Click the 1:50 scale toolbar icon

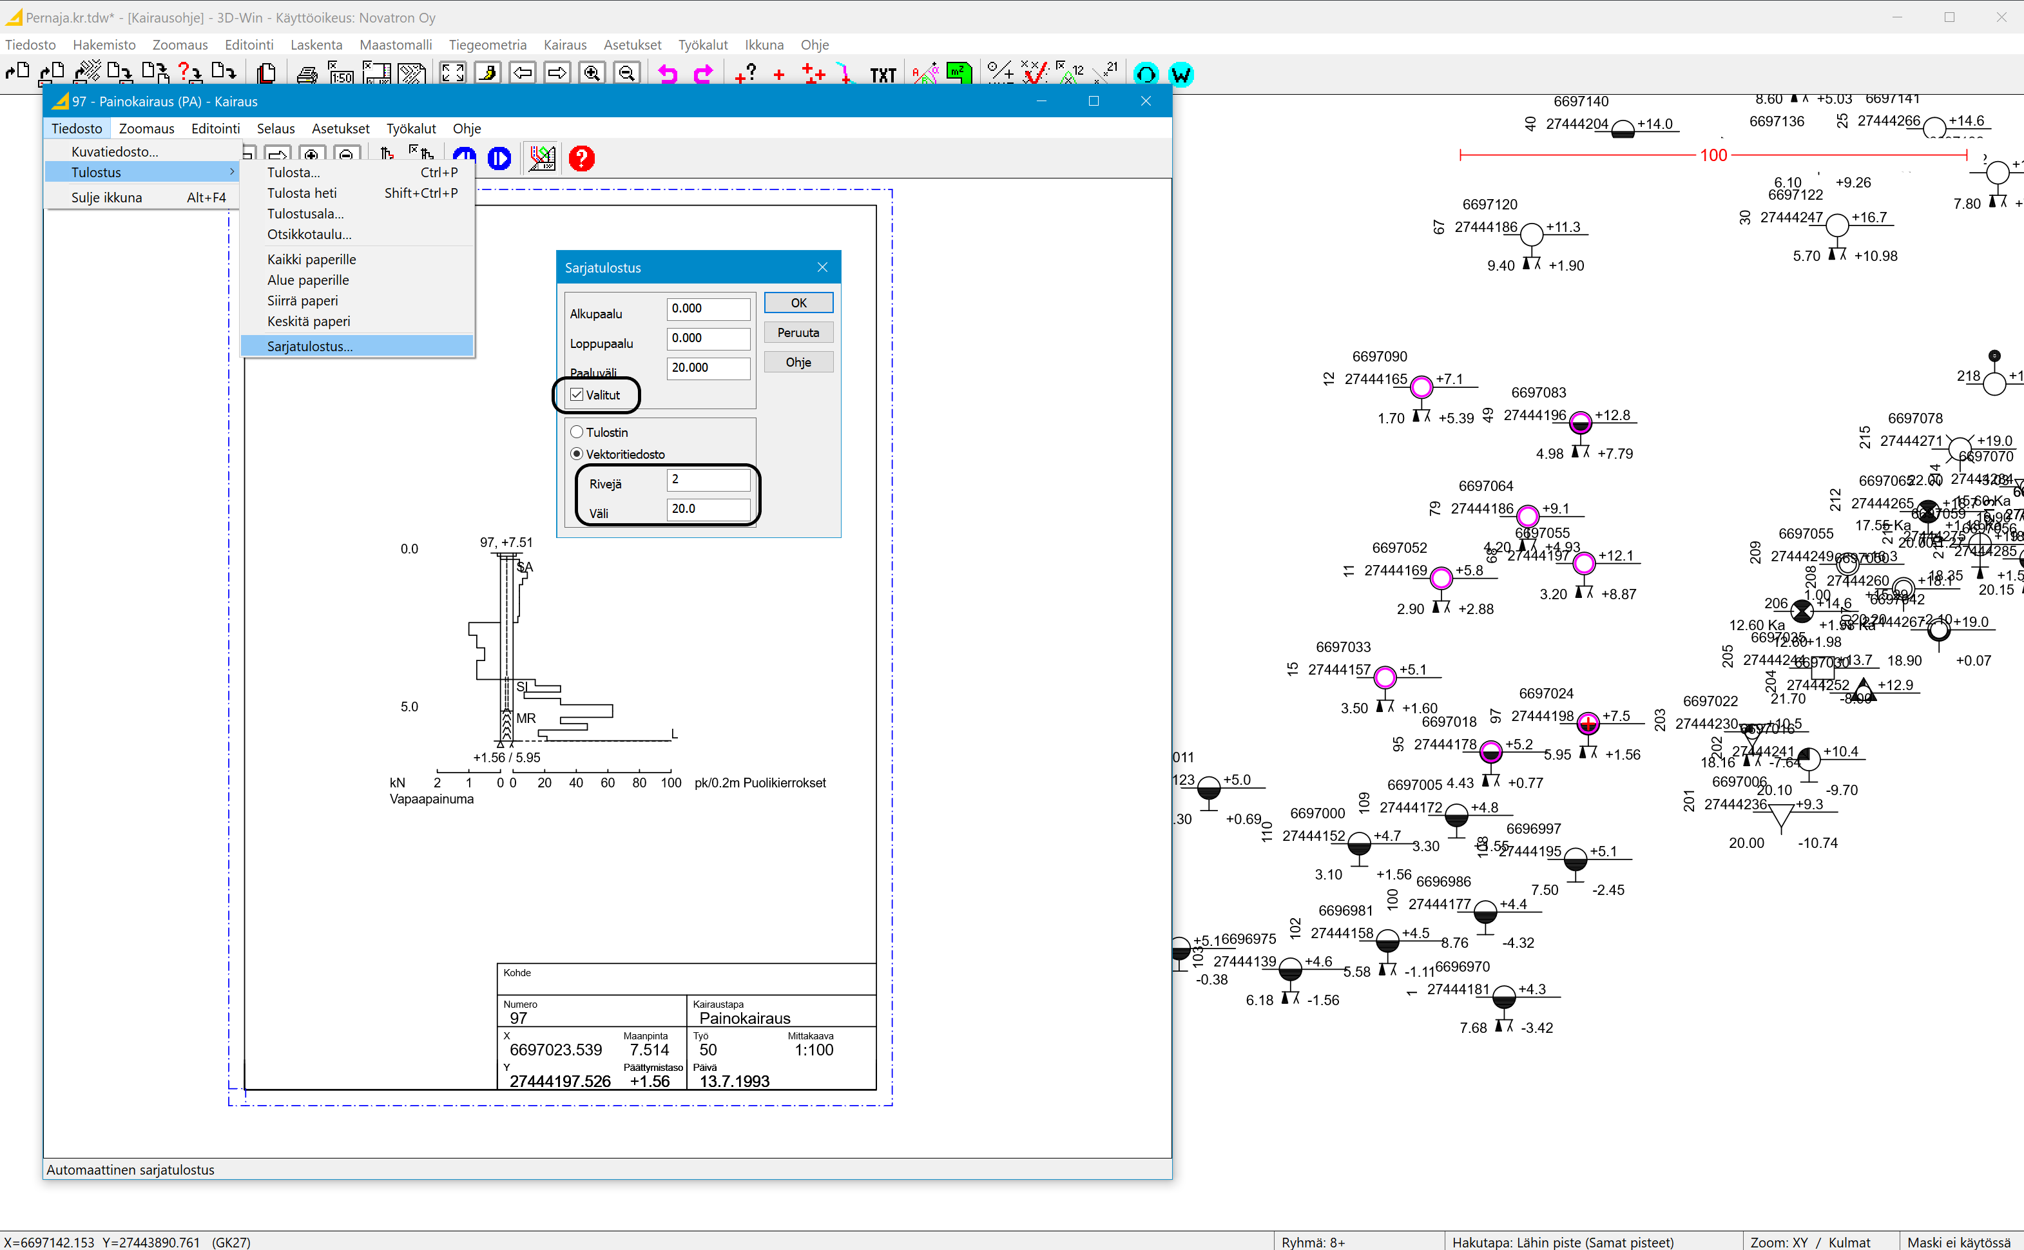[x=341, y=74]
